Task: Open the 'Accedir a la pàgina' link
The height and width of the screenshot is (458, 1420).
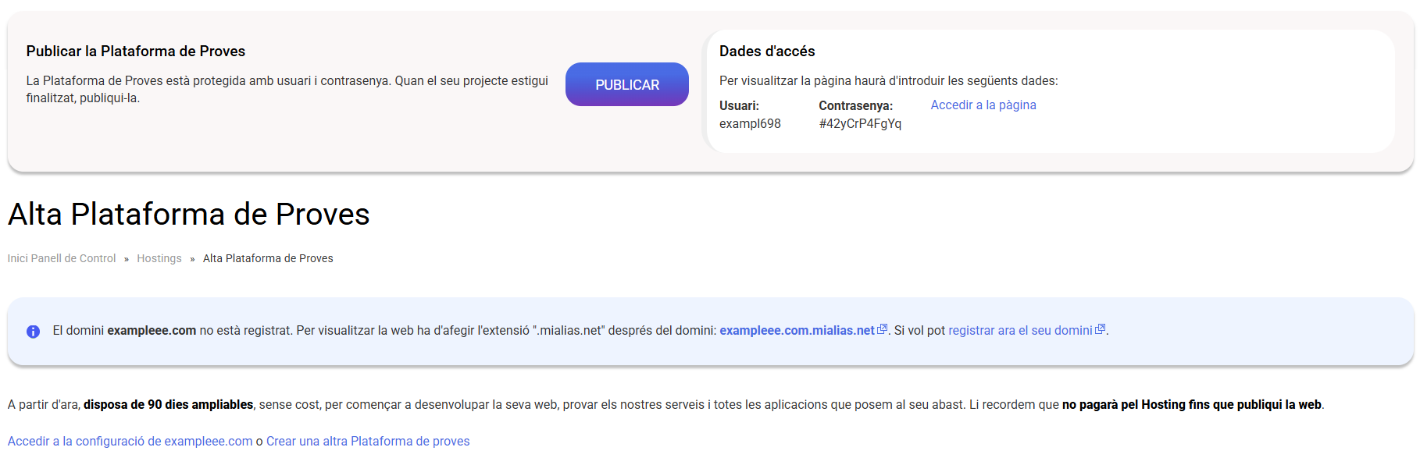Action: click(x=983, y=105)
